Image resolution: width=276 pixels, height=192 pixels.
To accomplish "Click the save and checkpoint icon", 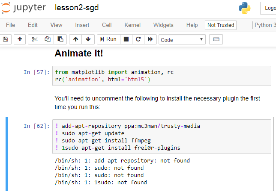I will (x=6, y=39).
